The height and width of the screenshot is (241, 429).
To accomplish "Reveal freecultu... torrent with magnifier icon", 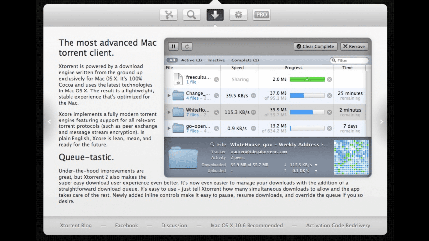I will [x=216, y=79].
